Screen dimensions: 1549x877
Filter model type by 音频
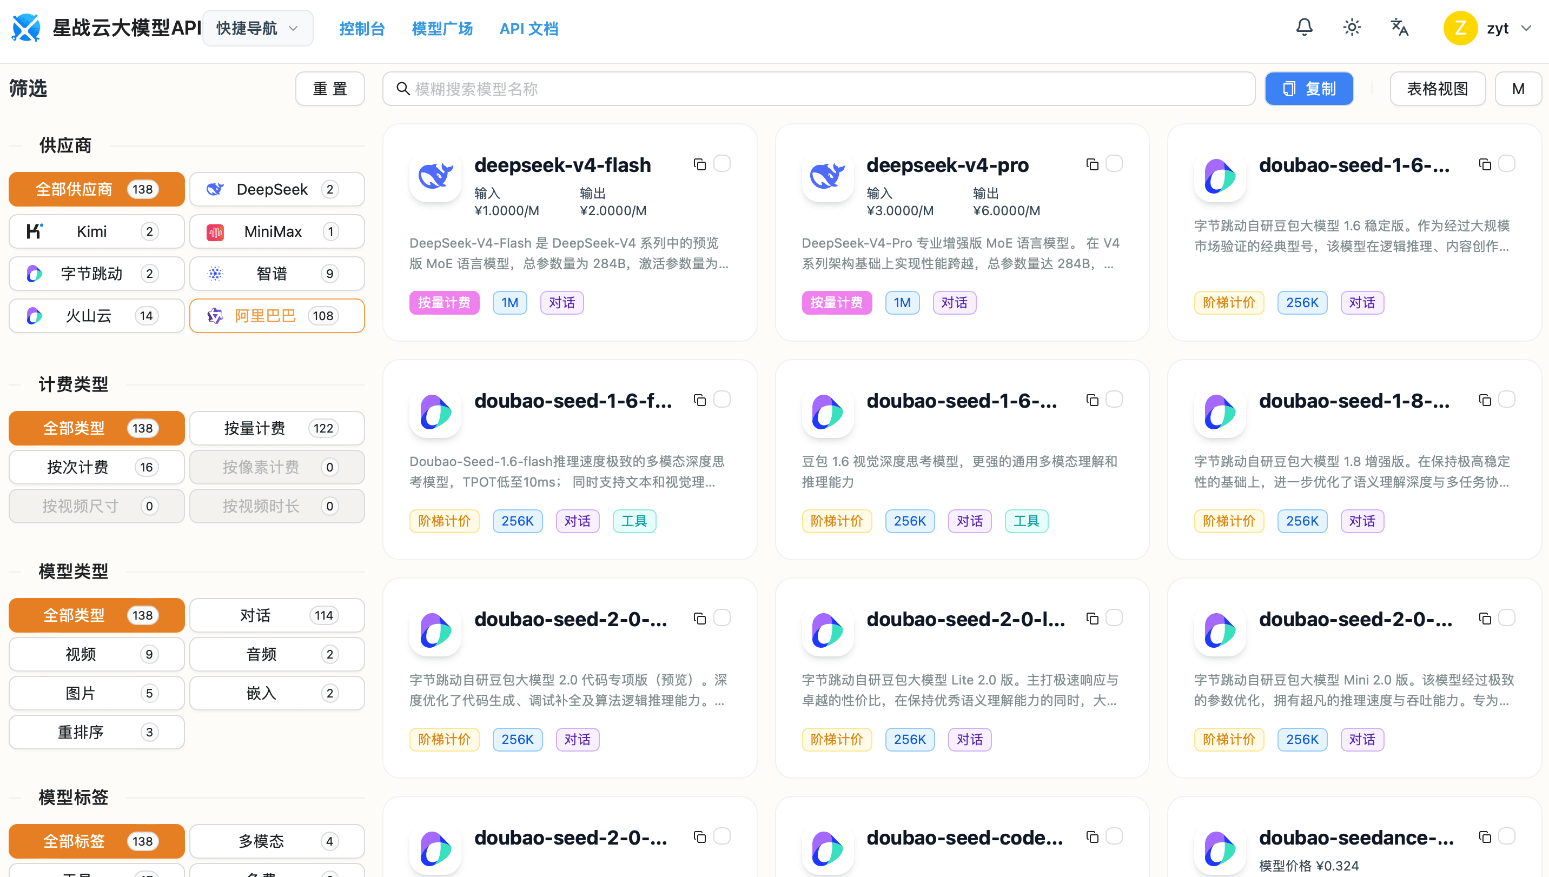[x=277, y=654]
